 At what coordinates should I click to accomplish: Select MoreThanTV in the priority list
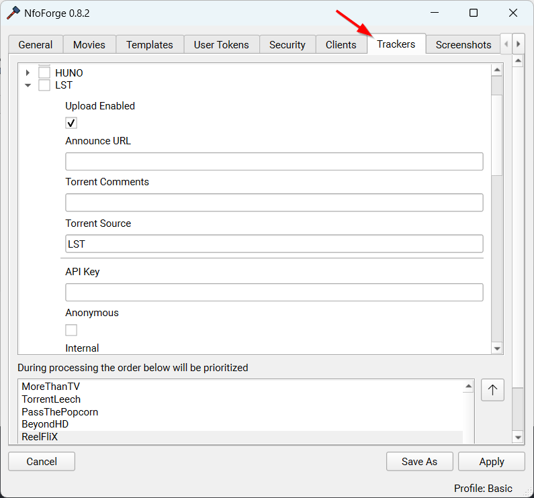pos(51,387)
